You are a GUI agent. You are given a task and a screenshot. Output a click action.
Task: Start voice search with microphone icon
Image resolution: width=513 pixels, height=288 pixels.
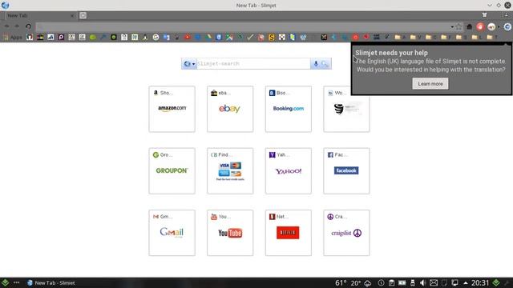(x=316, y=64)
